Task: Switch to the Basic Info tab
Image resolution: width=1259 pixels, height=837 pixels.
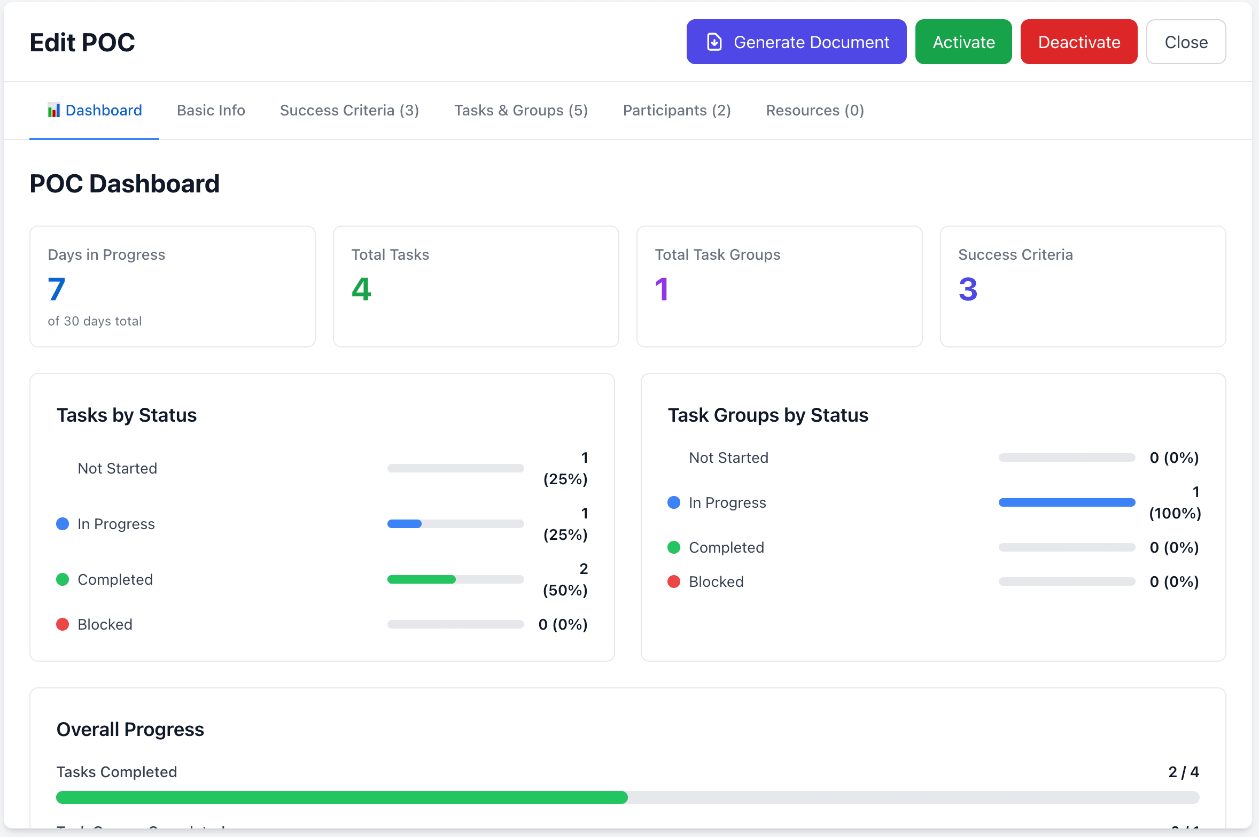Action: tap(211, 110)
